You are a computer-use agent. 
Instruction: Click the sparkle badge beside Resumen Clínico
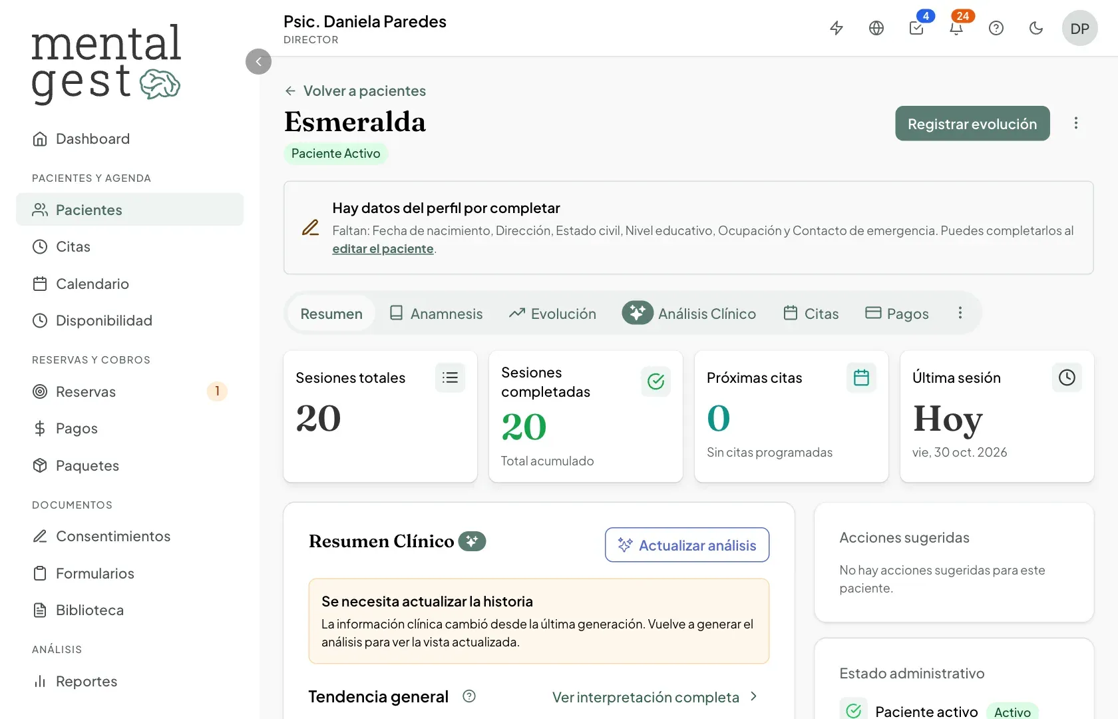[472, 541]
